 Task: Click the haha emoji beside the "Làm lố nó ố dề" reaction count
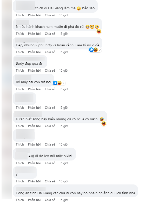click(96, 50)
